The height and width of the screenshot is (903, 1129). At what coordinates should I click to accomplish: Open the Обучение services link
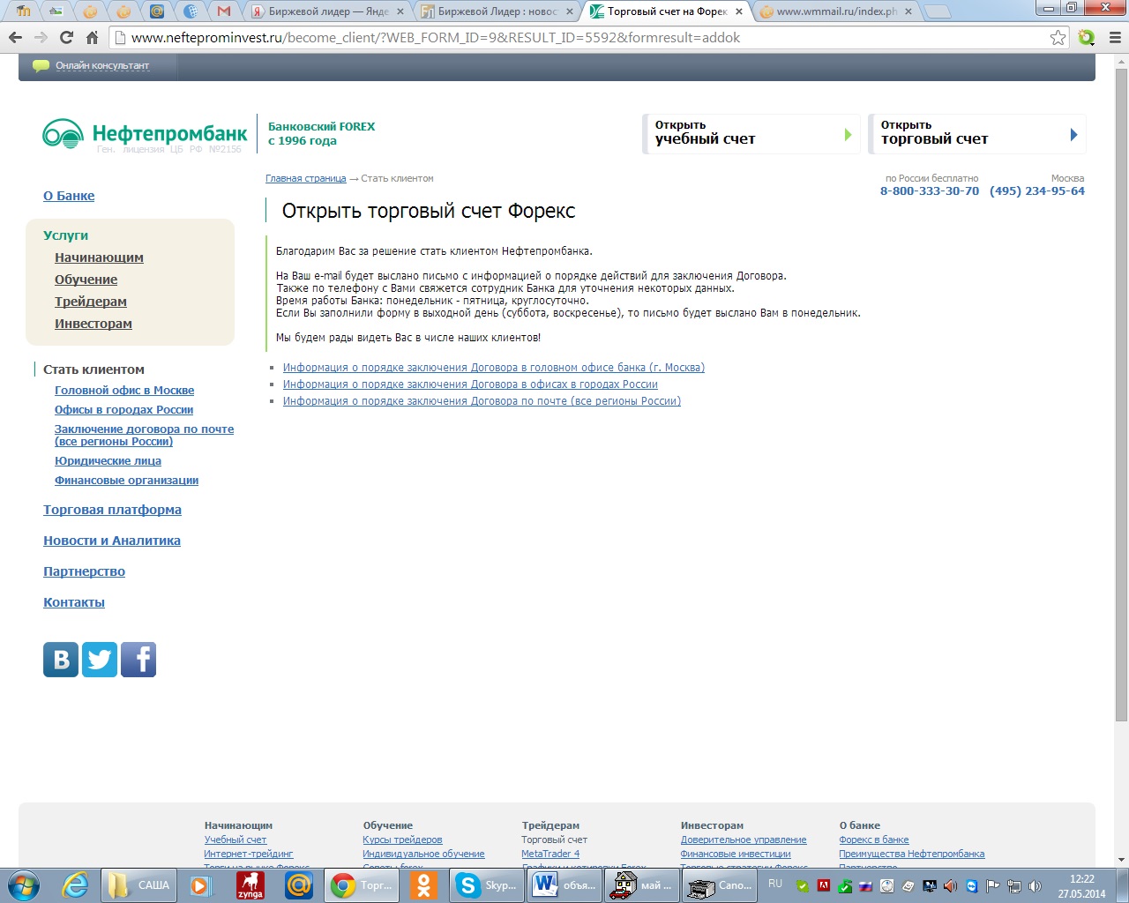pos(86,280)
